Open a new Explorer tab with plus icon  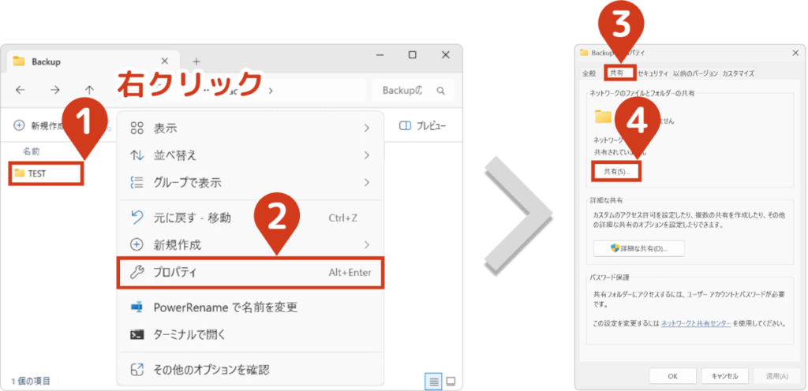pyautogui.click(x=196, y=61)
